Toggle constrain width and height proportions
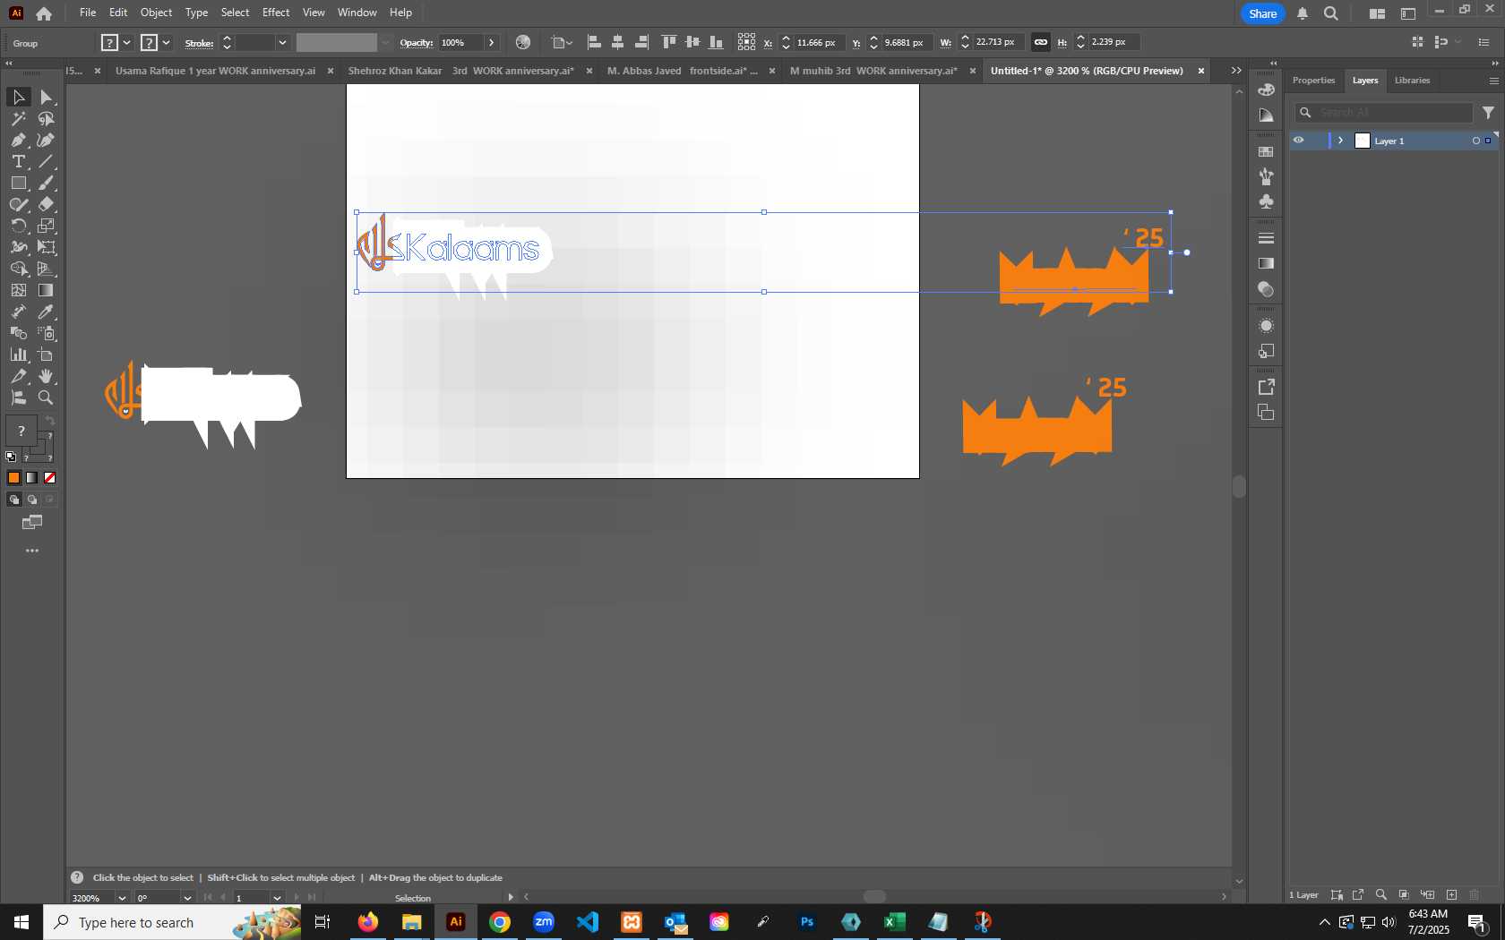The height and width of the screenshot is (940, 1505). (x=1040, y=42)
